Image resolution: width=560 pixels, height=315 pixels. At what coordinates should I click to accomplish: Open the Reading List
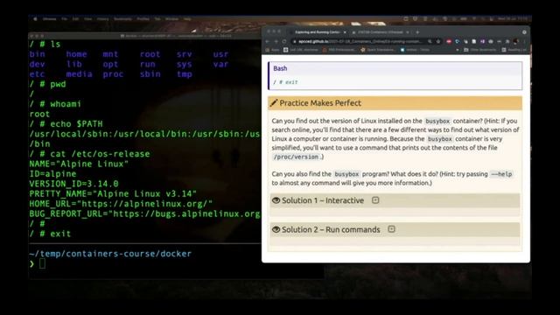pos(514,50)
